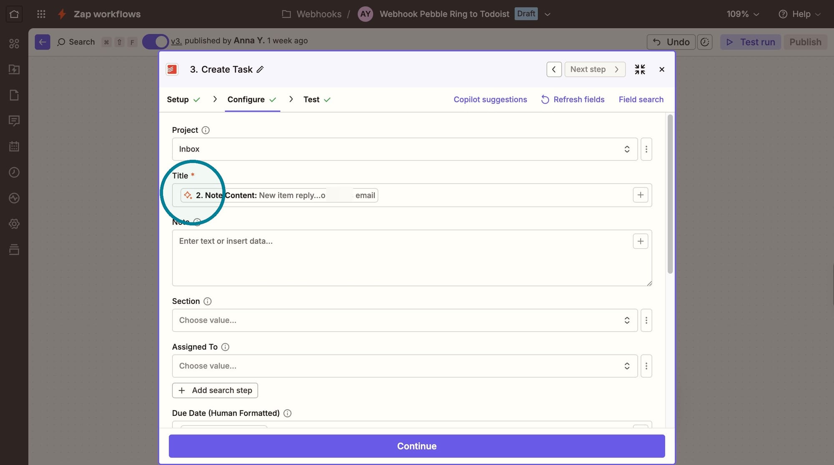Click the Continue button
Image resolution: width=834 pixels, height=465 pixels.
coord(417,446)
